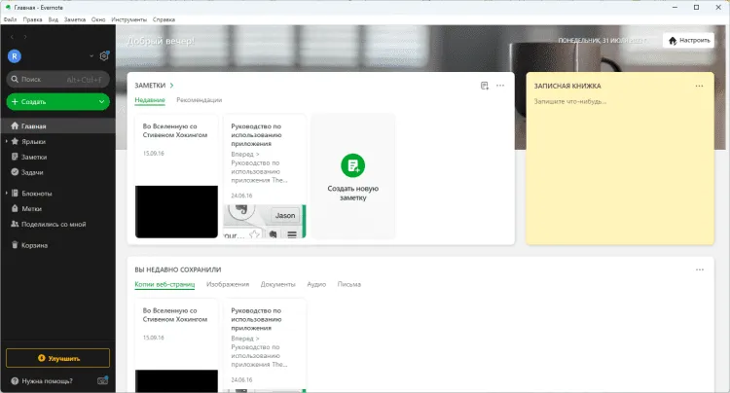The image size is (730, 393).
Task: Expand the Ярлыки tree arrow
Action: tap(7, 141)
